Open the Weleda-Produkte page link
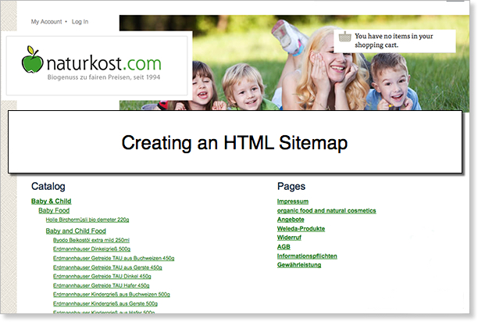Screen dimensions: 478x322 [x=301, y=229]
